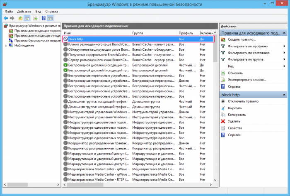Click the Свойства icon in the actions pane

(x=223, y=128)
